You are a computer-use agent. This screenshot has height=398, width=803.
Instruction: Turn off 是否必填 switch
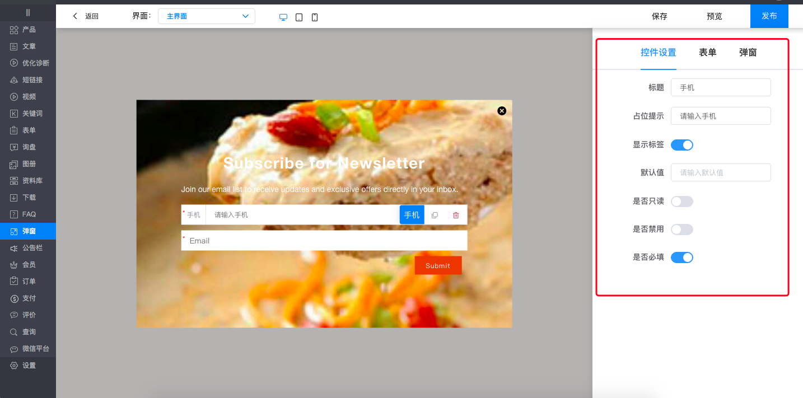[x=681, y=257]
